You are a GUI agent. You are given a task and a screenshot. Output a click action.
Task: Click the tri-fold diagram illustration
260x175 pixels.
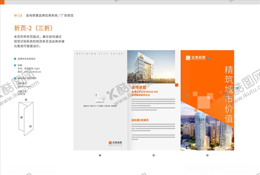coord(26,119)
